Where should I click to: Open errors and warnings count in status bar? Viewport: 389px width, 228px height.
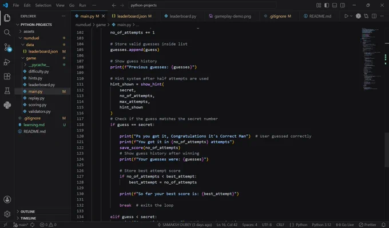pyautogui.click(x=48, y=225)
